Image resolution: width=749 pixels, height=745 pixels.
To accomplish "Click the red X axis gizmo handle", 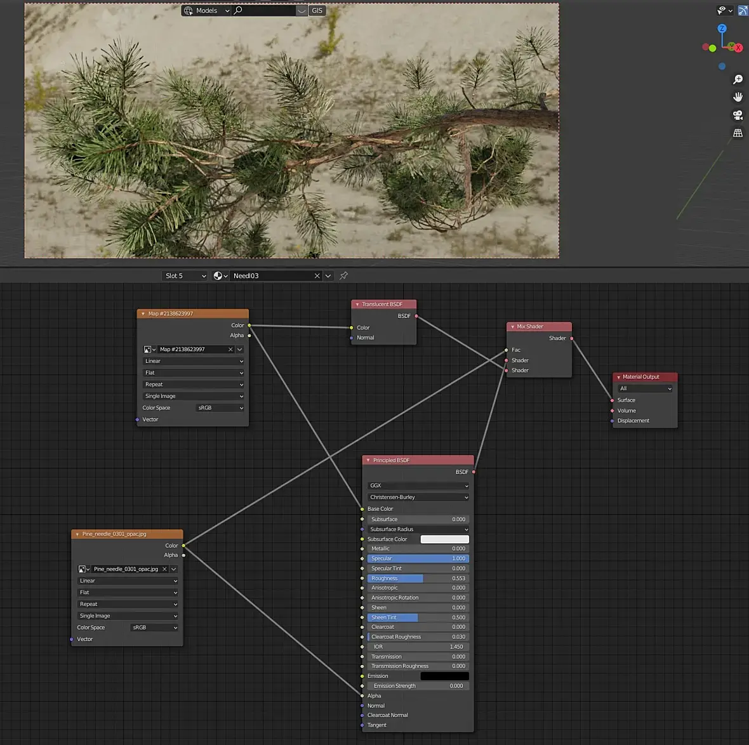I will (738, 48).
